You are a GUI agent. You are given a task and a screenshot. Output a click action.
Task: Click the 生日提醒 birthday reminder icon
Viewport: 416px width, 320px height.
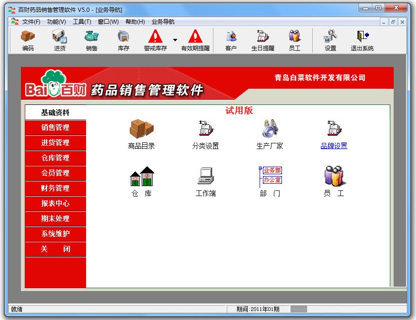click(262, 40)
